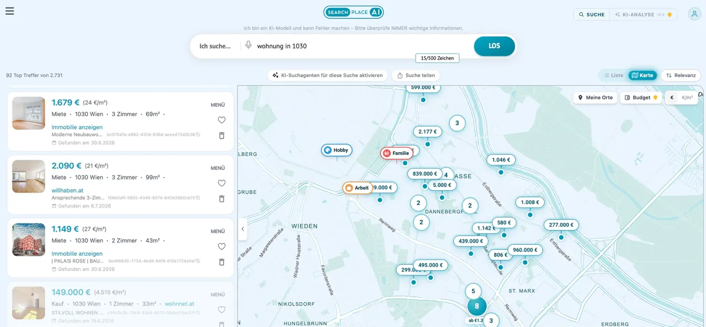
Task: Copy the ID of the 1.149 € listing
Action: click(198, 261)
